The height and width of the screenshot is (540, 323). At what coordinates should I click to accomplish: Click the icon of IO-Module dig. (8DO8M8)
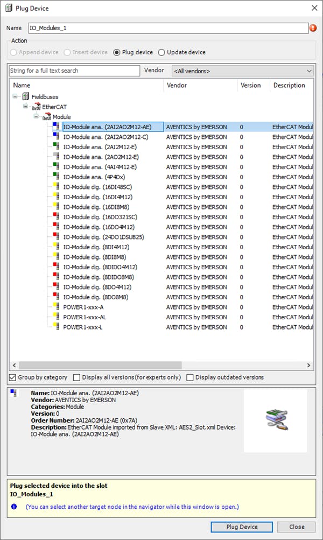(x=56, y=296)
